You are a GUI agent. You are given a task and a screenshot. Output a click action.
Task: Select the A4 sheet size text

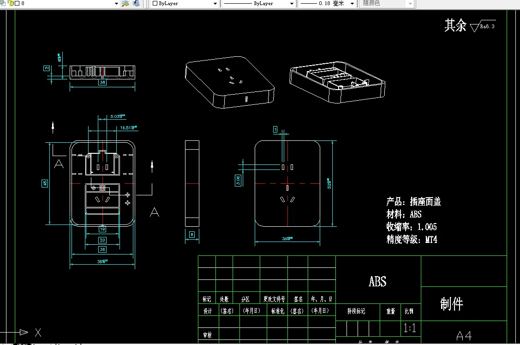tap(464, 336)
